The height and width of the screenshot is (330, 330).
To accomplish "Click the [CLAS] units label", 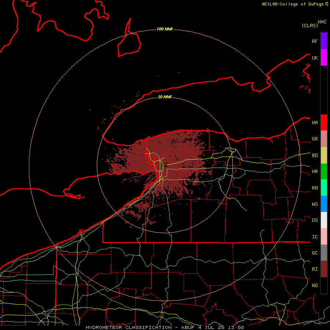I will (x=310, y=25).
